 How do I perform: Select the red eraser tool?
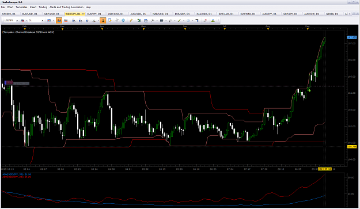coord(205,20)
